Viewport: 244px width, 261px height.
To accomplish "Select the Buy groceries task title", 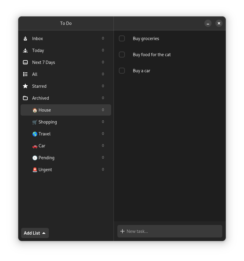I will click(x=146, y=38).
